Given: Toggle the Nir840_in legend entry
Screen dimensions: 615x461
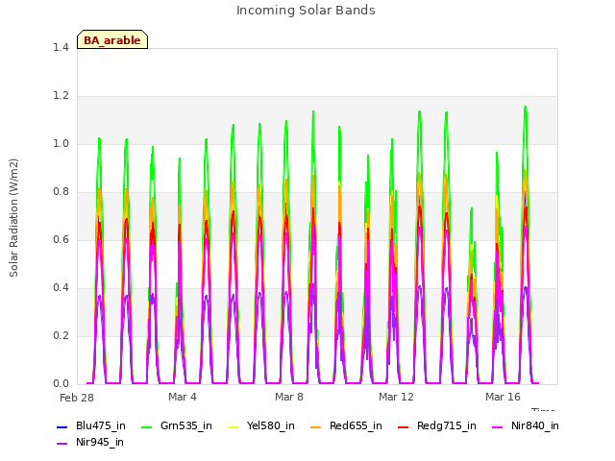Looking at the screenshot, I should pos(526,426).
